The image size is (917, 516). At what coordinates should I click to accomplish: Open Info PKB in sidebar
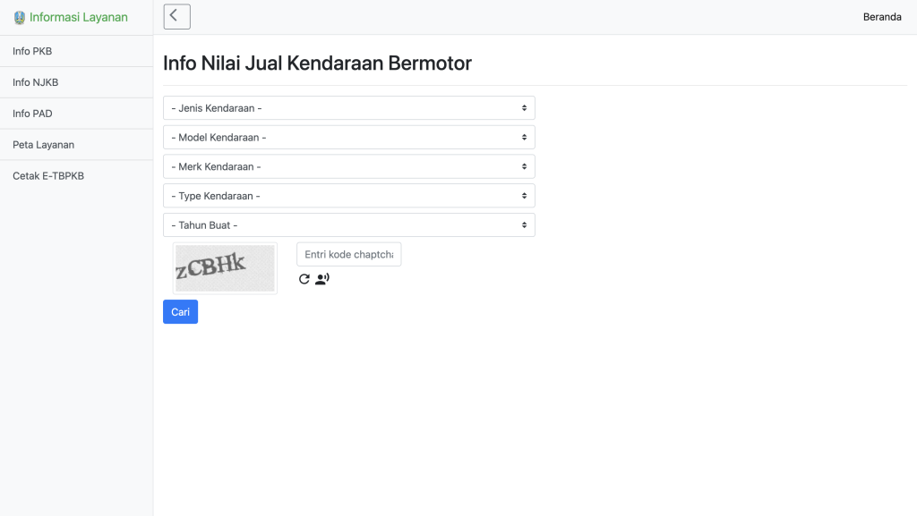32,51
